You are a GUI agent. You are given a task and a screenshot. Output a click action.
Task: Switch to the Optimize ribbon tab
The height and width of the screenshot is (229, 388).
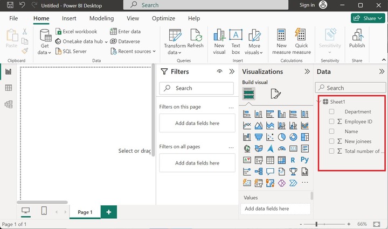163,18
